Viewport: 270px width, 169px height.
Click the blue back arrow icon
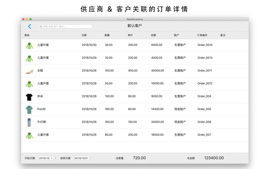[30, 26]
